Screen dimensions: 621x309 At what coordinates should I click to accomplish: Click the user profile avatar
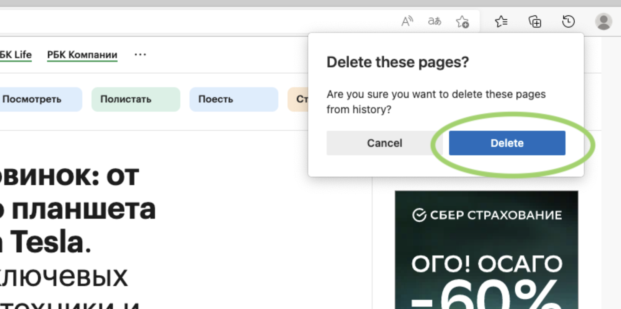[603, 21]
